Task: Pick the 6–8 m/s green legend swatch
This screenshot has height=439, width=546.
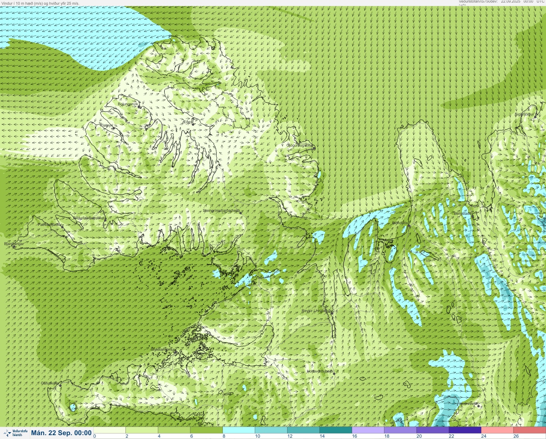Action: 206,430
